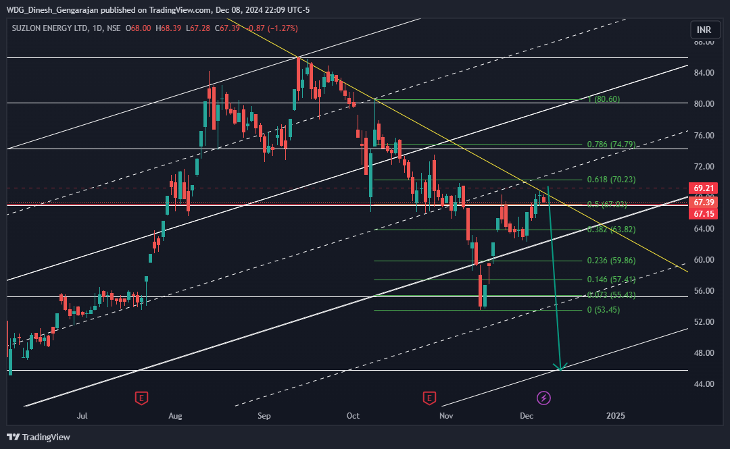Click the 64.00 price axis label
The width and height of the screenshot is (730, 449).
click(x=704, y=229)
